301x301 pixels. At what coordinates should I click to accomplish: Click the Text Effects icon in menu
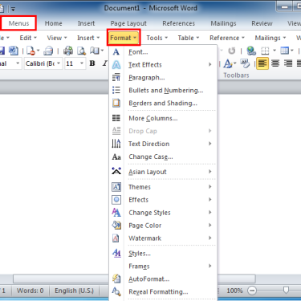[116, 65]
